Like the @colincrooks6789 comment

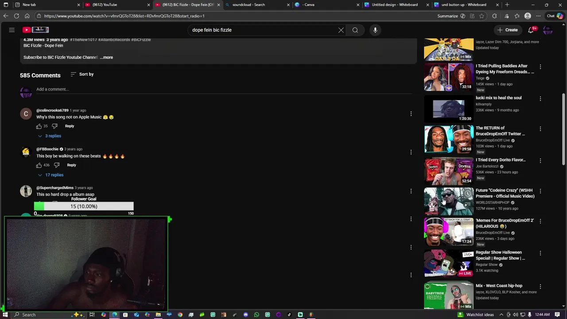point(39,126)
